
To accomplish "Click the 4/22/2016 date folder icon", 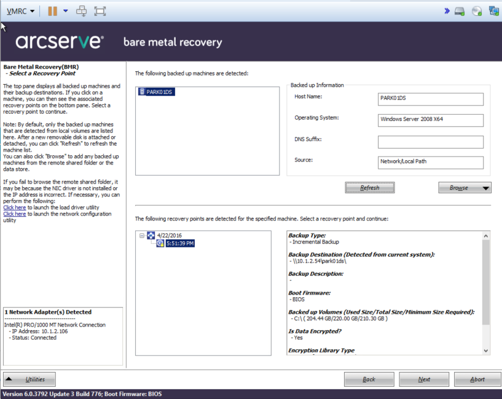I will click(x=151, y=236).
